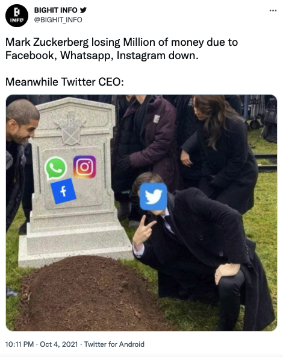Open the BIGHIT INFO profile avatar
The height and width of the screenshot is (357, 283).
17,16
